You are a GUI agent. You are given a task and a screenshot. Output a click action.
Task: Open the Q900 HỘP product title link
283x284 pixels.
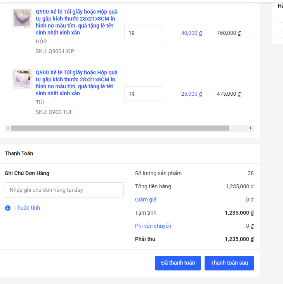point(76,22)
